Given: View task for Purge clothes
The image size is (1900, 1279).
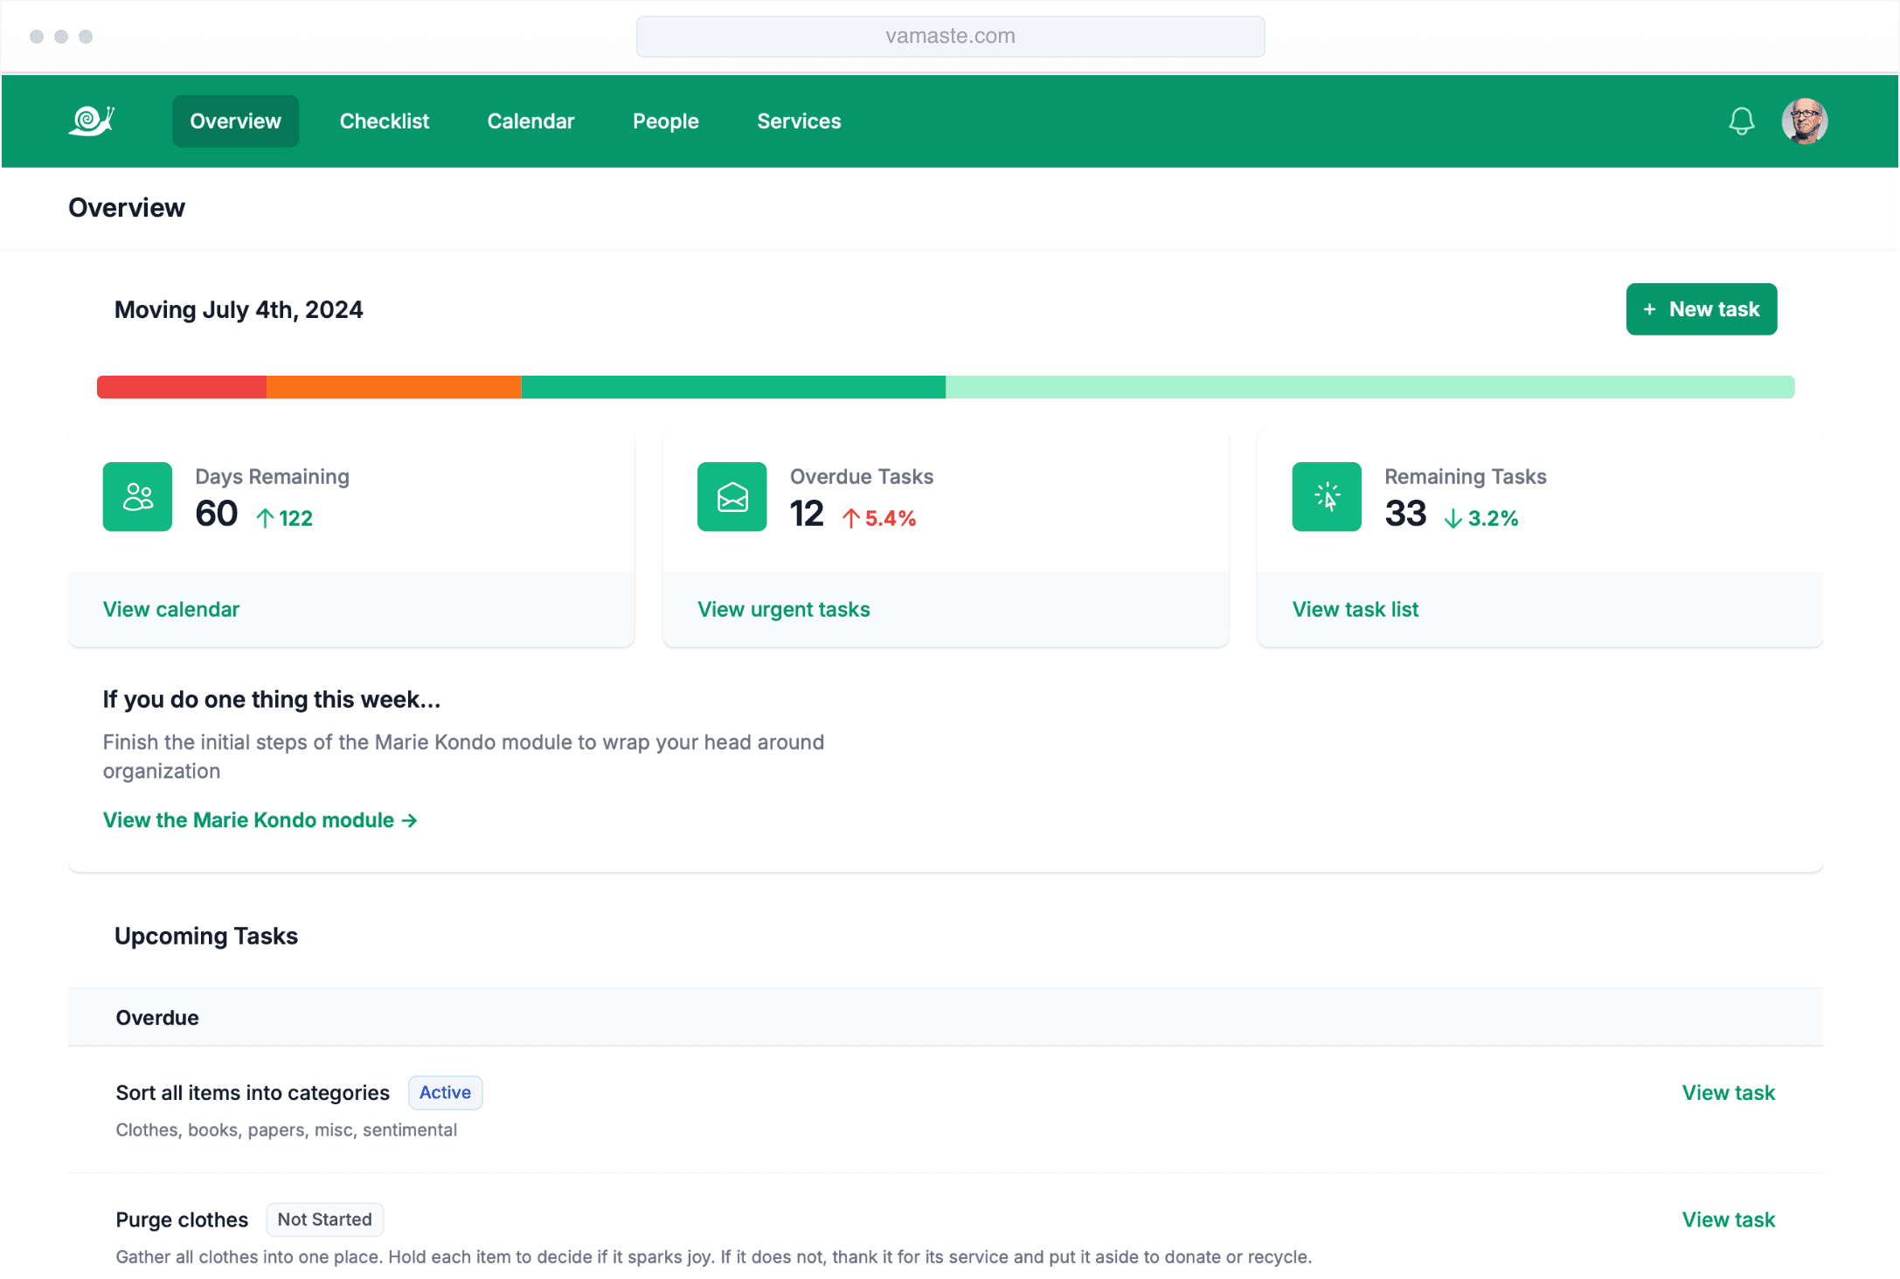Looking at the screenshot, I should click(1728, 1219).
